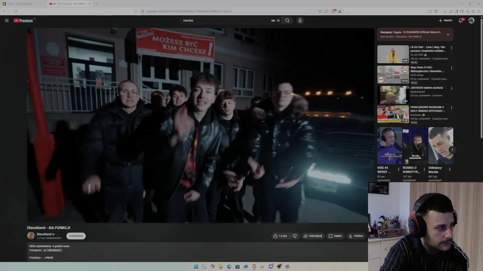483x271 pixels.
Task: Go back with browser back arrow
Action: (4, 11)
